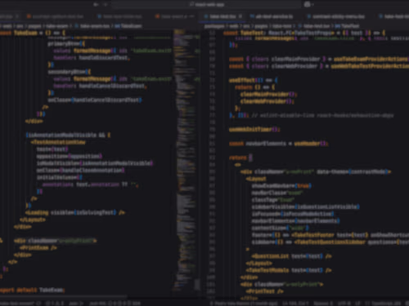The height and width of the screenshot is (306, 409).
Task: Click the synchronize changes icon in status bar
Action: point(38,303)
